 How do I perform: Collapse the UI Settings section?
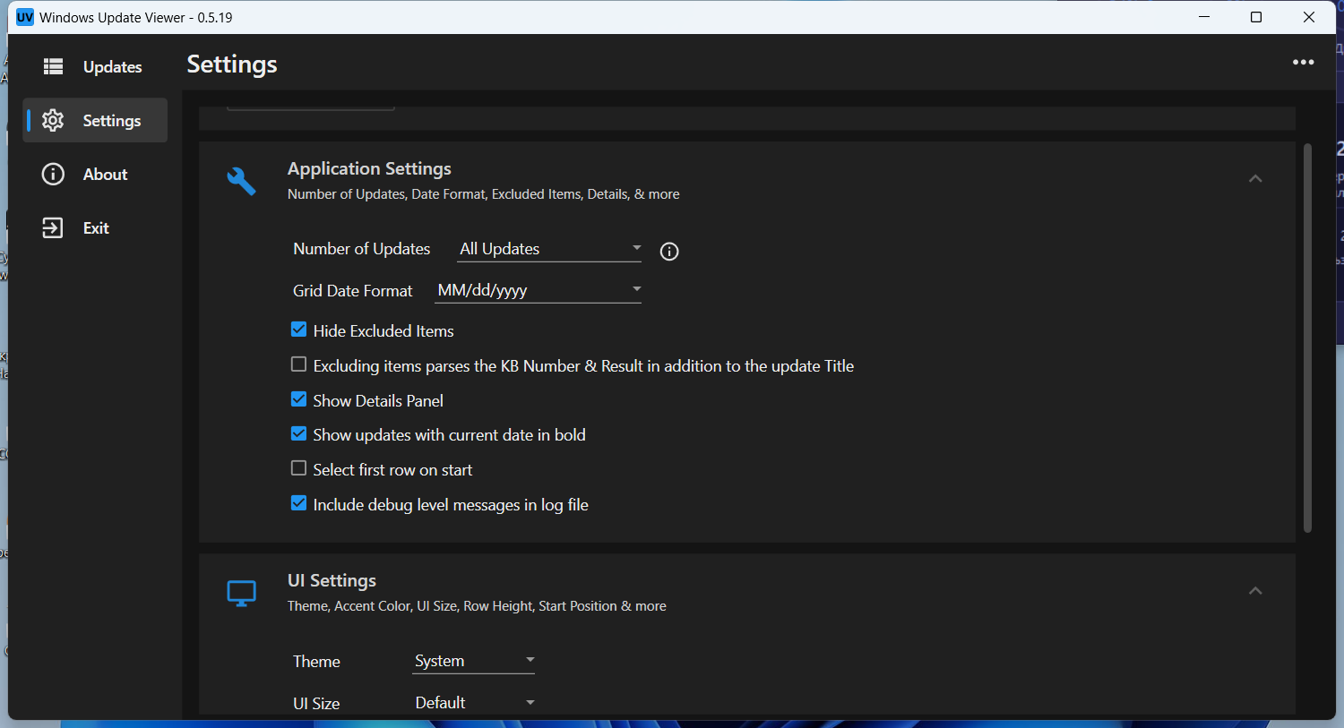[1255, 591]
